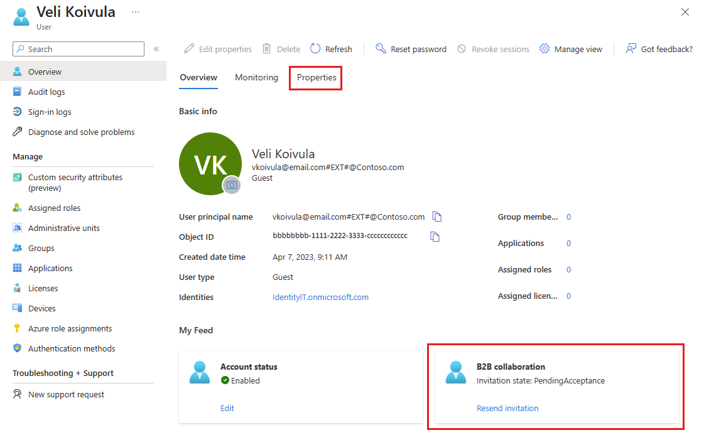704x440 pixels.
Task: Open the Properties tab
Action: 315,77
